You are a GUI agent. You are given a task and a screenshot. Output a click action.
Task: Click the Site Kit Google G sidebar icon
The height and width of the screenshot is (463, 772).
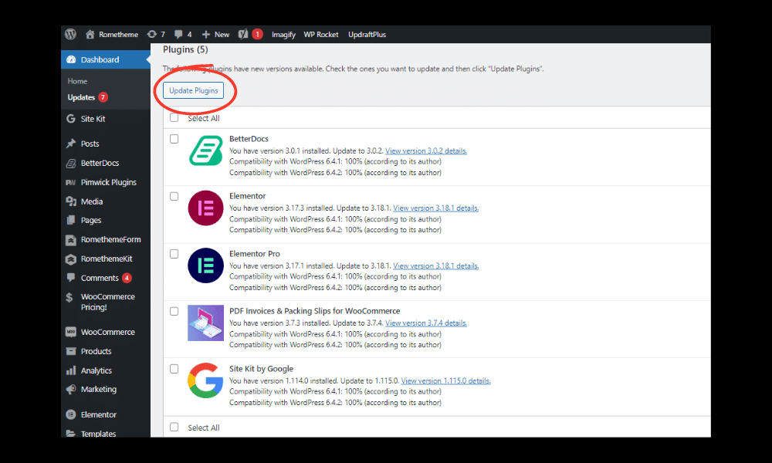click(71, 119)
